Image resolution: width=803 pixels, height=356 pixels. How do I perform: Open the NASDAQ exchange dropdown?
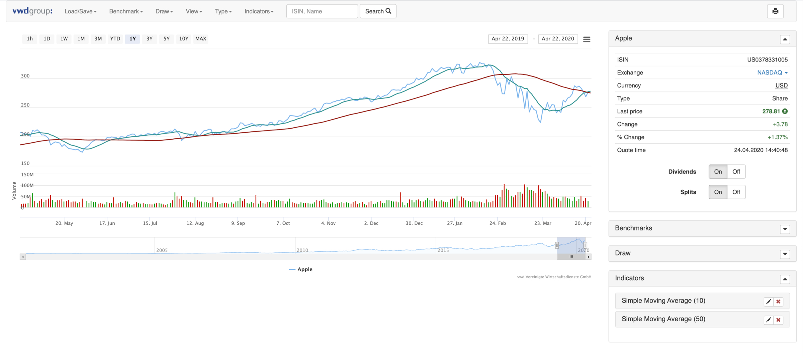(x=772, y=72)
